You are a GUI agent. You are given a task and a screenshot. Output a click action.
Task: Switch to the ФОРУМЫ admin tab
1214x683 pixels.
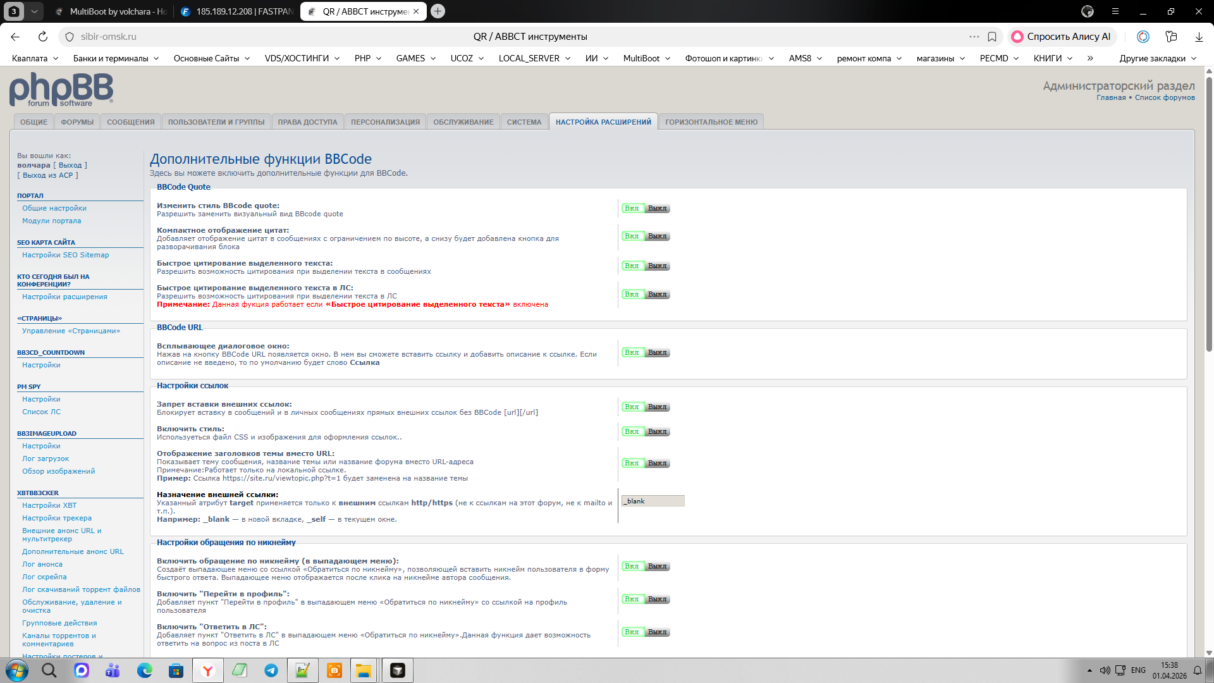point(77,122)
